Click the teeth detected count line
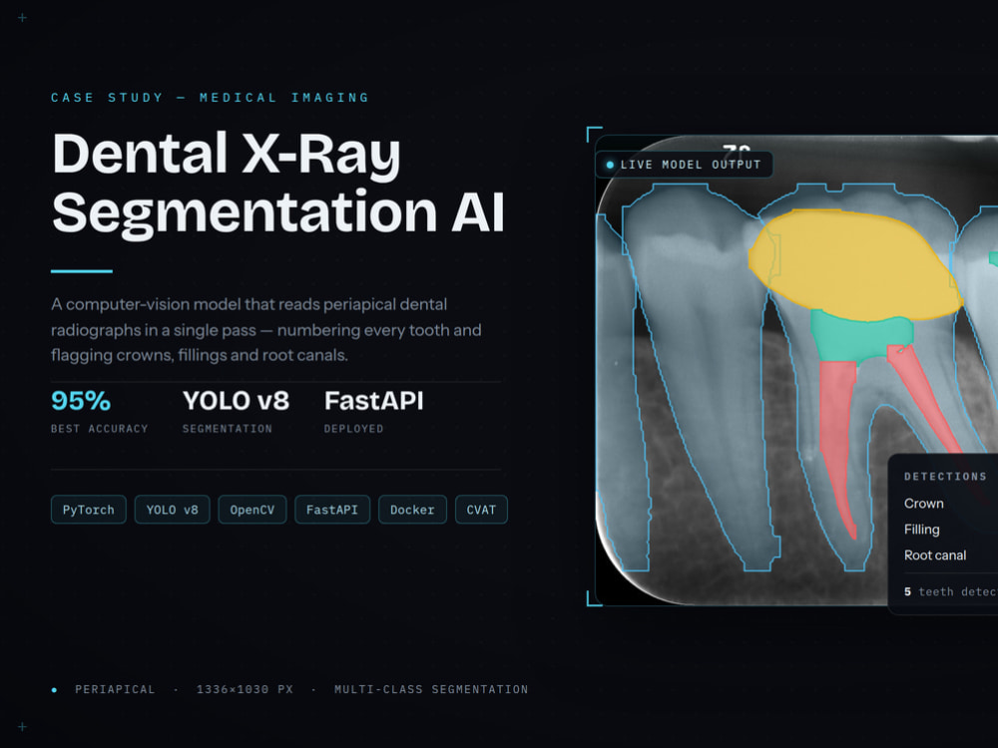Image resolution: width=998 pixels, height=748 pixels. 951,591
